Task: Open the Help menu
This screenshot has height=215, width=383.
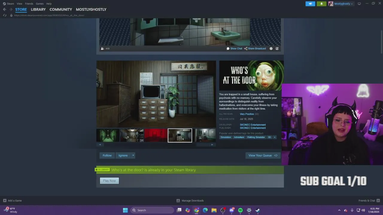Action: click(x=49, y=4)
